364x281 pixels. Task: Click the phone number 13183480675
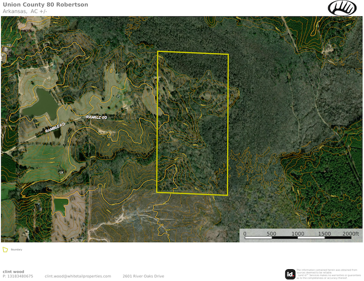pos(18,276)
